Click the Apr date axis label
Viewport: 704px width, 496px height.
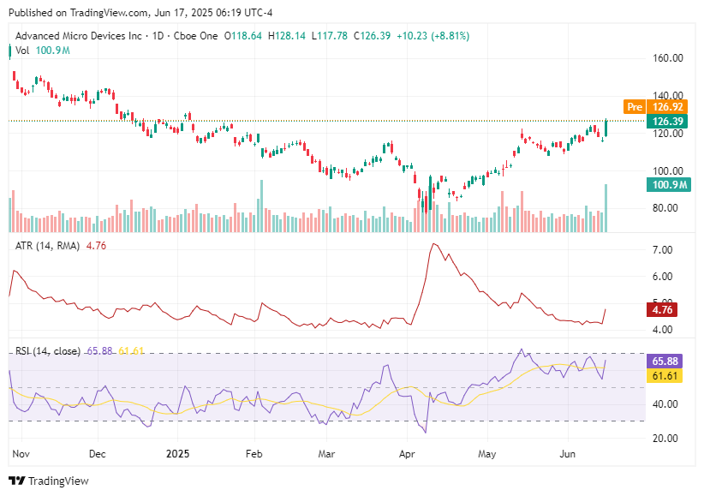pyautogui.click(x=407, y=454)
